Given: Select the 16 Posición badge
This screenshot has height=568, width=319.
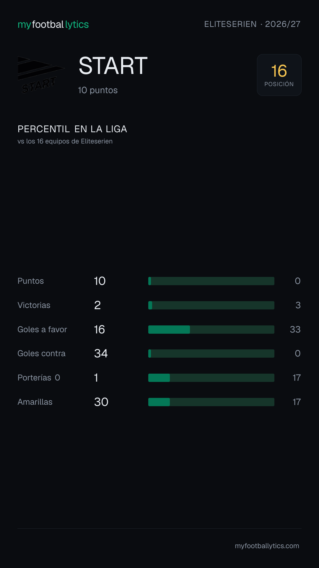Looking at the screenshot, I should point(279,75).
